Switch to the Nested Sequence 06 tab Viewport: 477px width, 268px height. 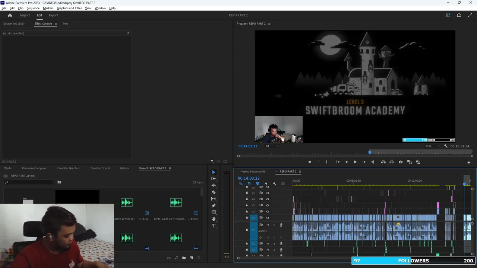click(253, 172)
